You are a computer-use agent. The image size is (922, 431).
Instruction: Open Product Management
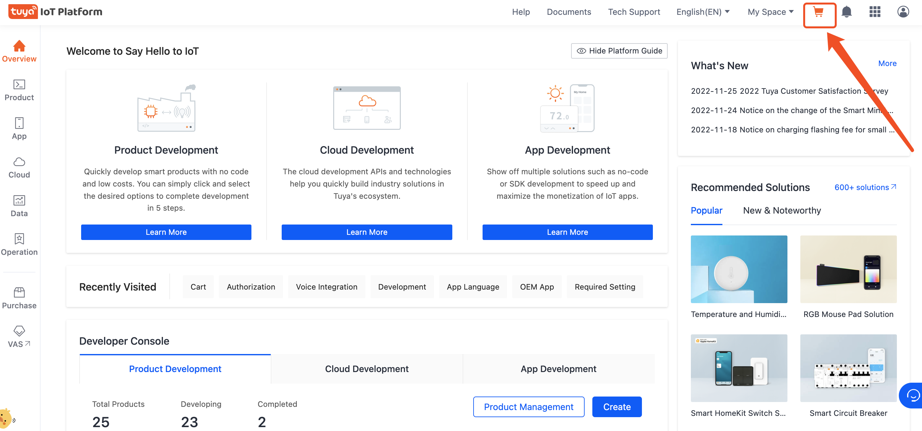(529, 407)
